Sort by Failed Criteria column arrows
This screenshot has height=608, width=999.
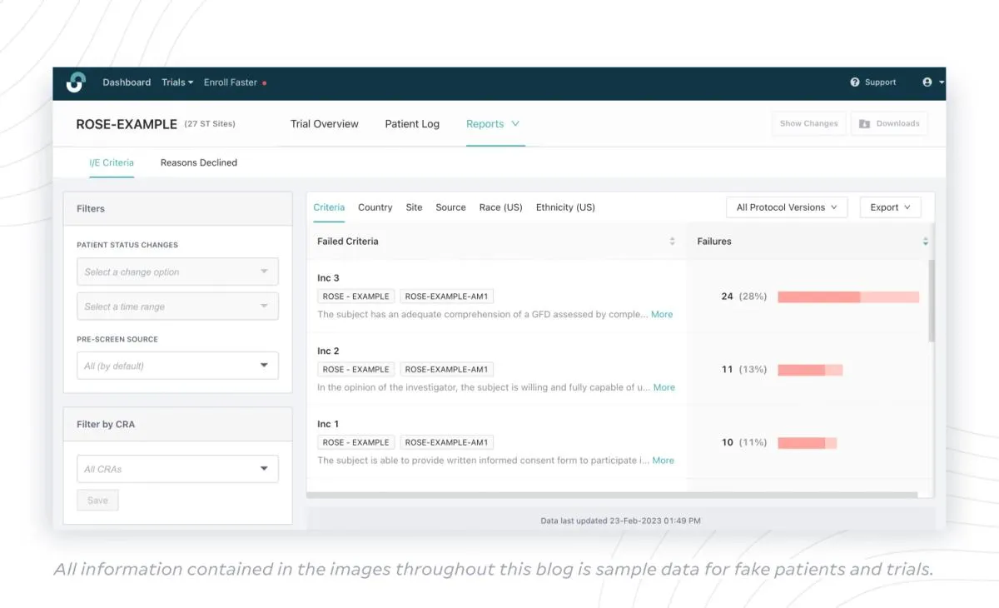click(x=672, y=242)
